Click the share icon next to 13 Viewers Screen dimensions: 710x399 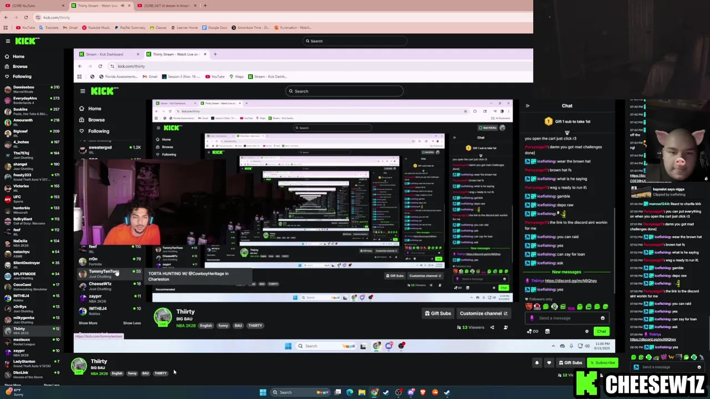point(492,328)
